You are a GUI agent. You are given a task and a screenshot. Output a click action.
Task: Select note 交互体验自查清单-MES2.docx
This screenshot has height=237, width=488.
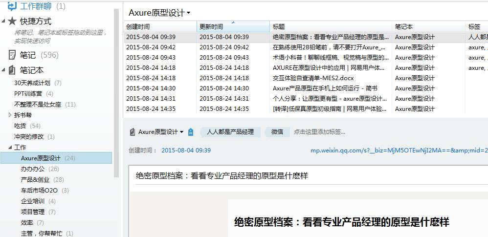click(306, 78)
